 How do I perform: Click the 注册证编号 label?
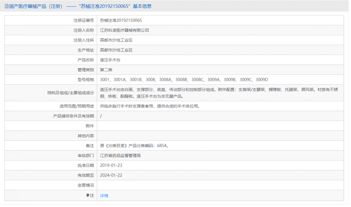click(x=84, y=20)
